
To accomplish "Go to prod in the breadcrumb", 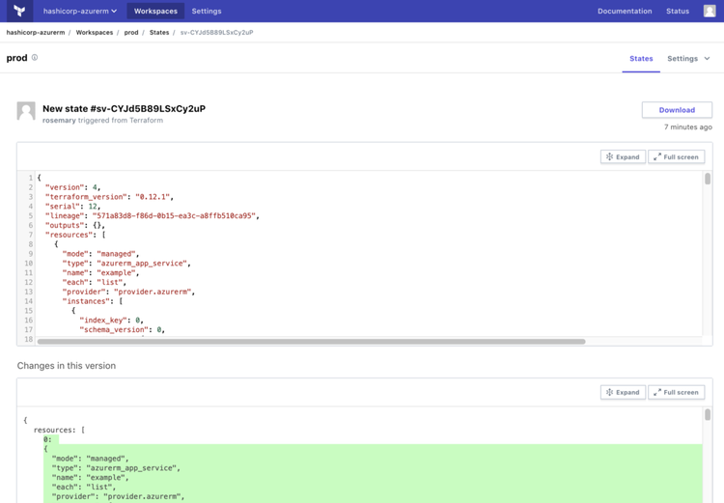I will click(x=131, y=33).
